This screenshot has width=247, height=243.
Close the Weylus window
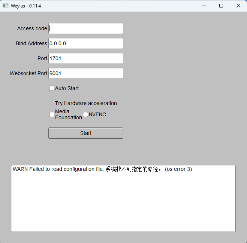238,6
